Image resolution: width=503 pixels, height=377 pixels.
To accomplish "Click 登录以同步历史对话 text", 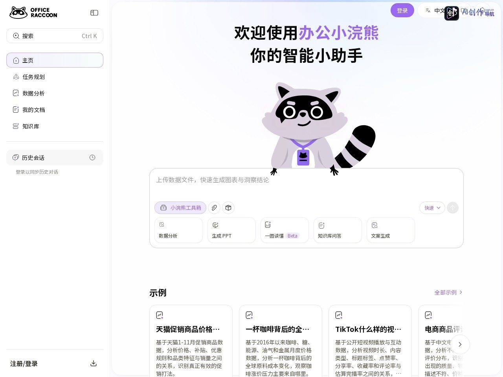I will pyautogui.click(x=37, y=172).
